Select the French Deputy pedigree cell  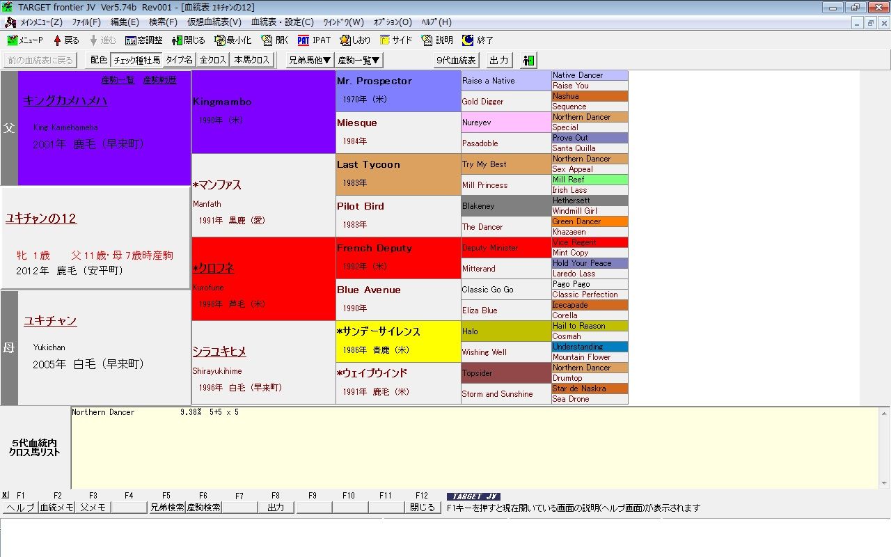pos(399,258)
